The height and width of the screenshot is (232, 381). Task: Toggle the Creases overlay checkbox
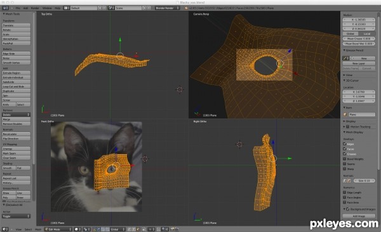(x=344, y=154)
